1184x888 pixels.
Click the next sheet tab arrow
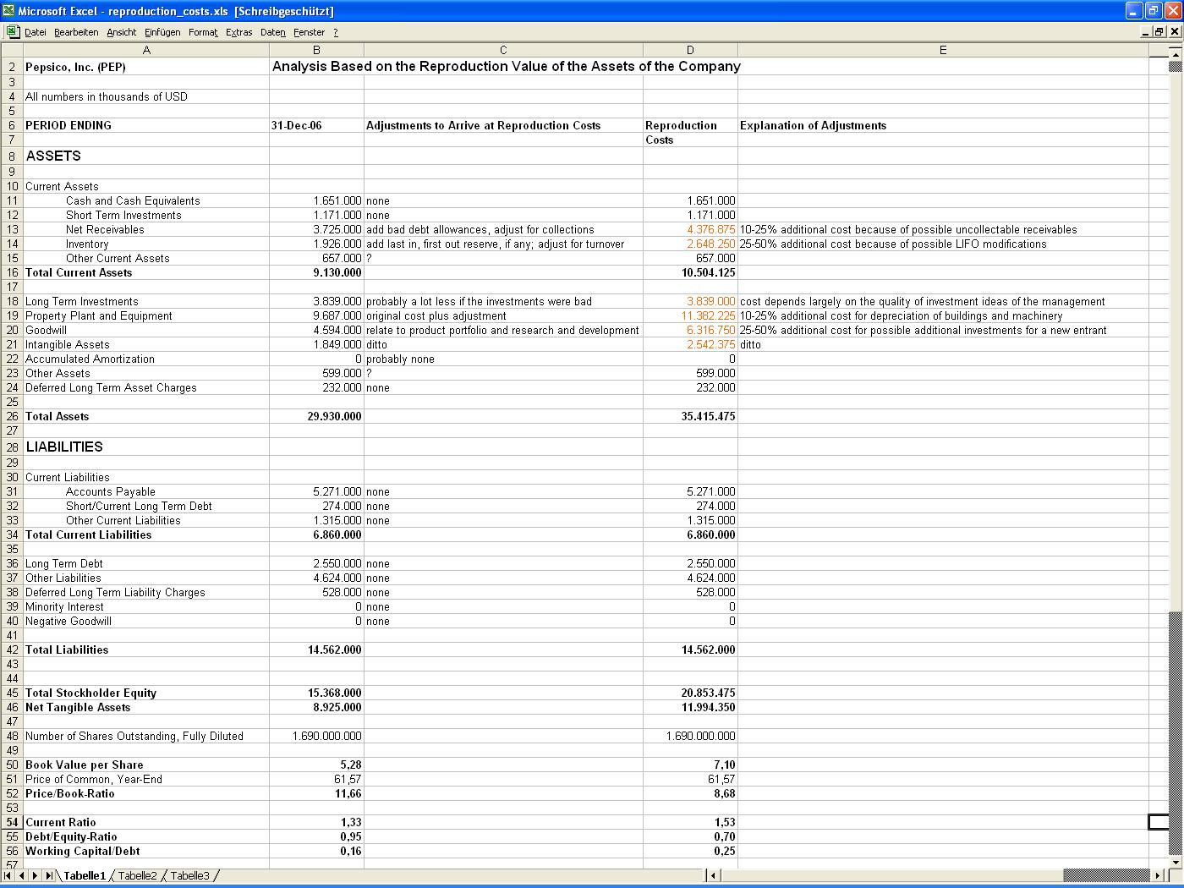tap(36, 875)
